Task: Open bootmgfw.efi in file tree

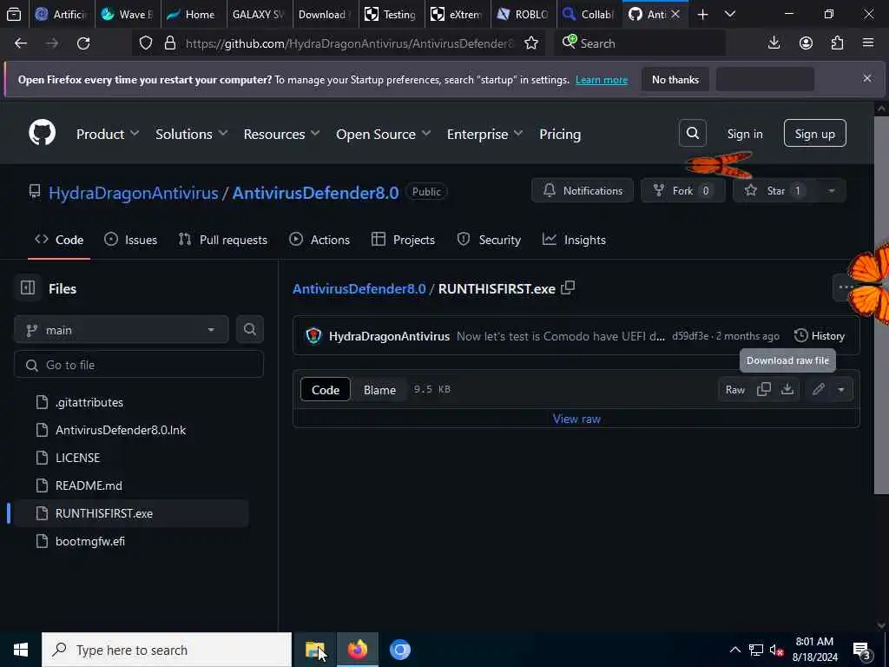Action: coord(89,541)
